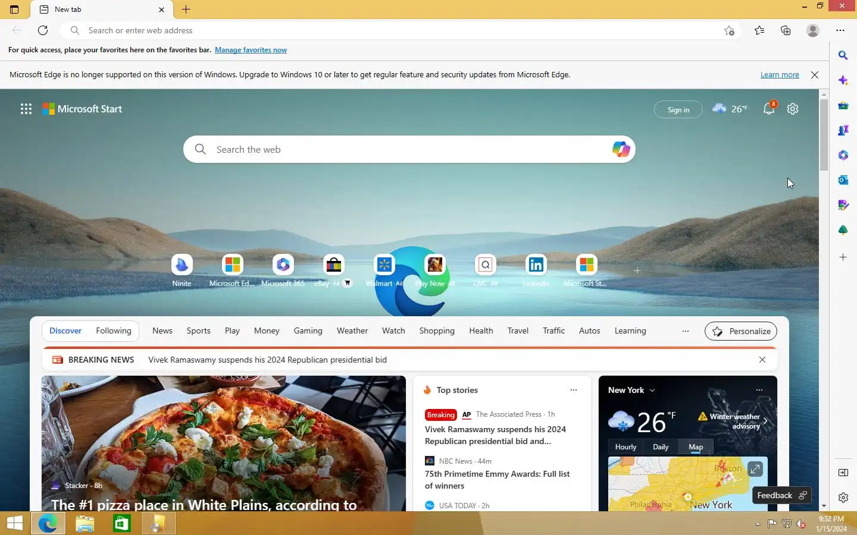
Task: Add a new quick link site
Action: [637, 270]
